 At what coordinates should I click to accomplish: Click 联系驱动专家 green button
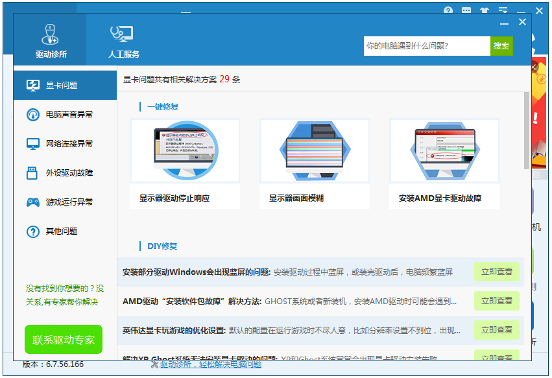(x=64, y=339)
